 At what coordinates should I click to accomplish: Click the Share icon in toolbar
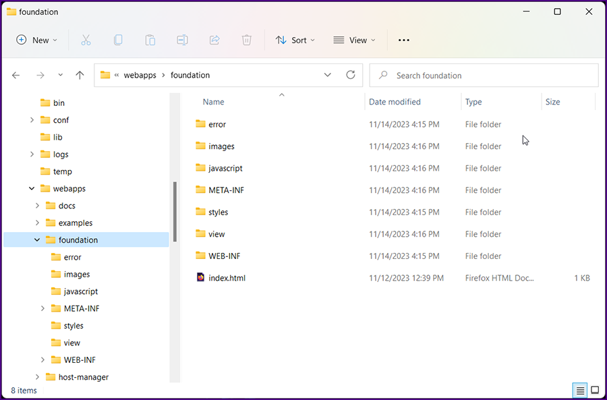tap(214, 40)
